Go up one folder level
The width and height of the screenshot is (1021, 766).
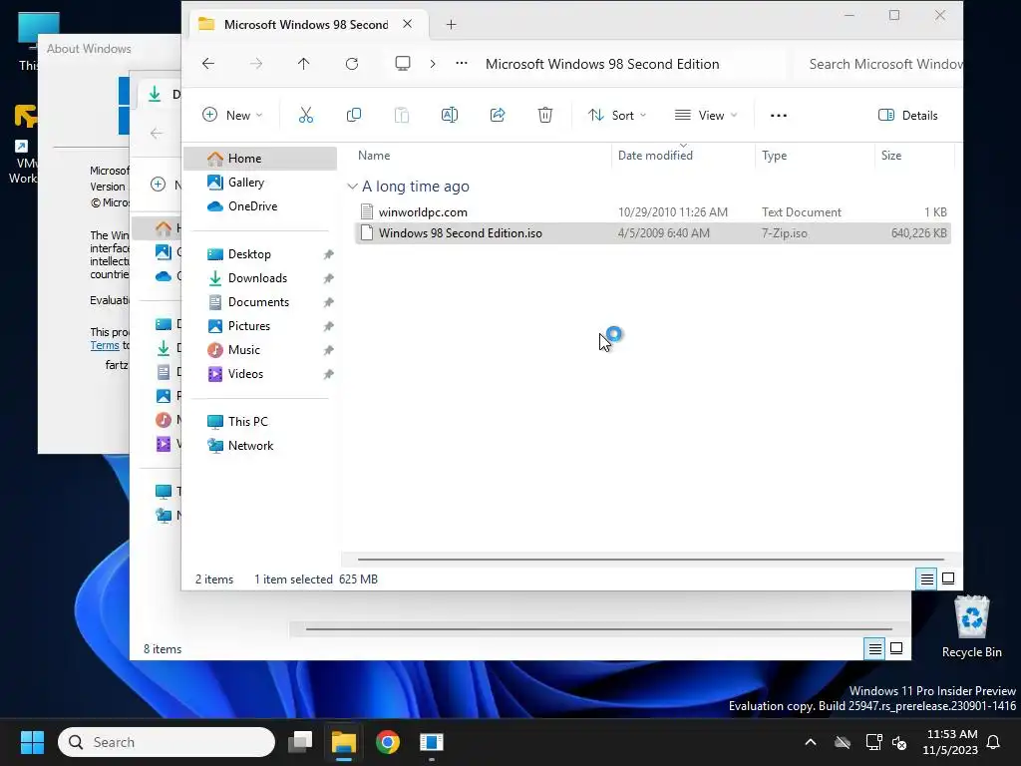tap(303, 63)
